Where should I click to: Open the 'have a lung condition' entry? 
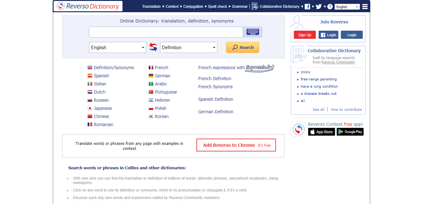319,86
